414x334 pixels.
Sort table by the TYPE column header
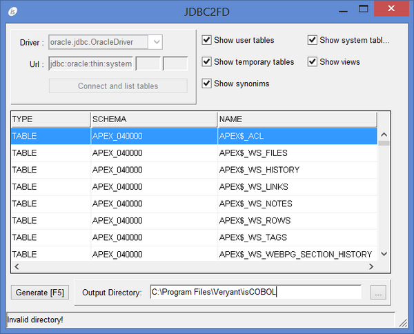[x=50, y=119]
